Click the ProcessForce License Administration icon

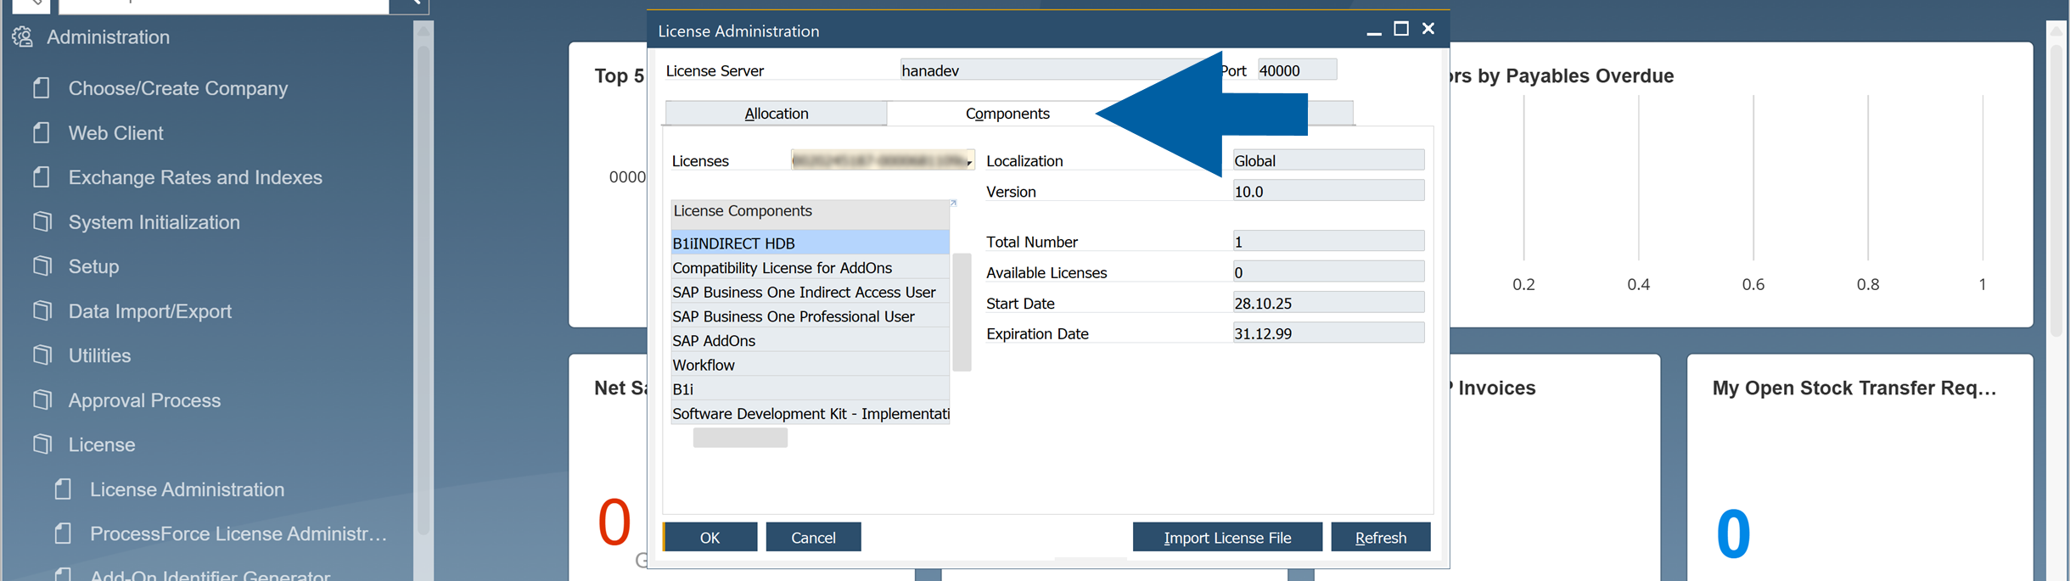(x=63, y=534)
